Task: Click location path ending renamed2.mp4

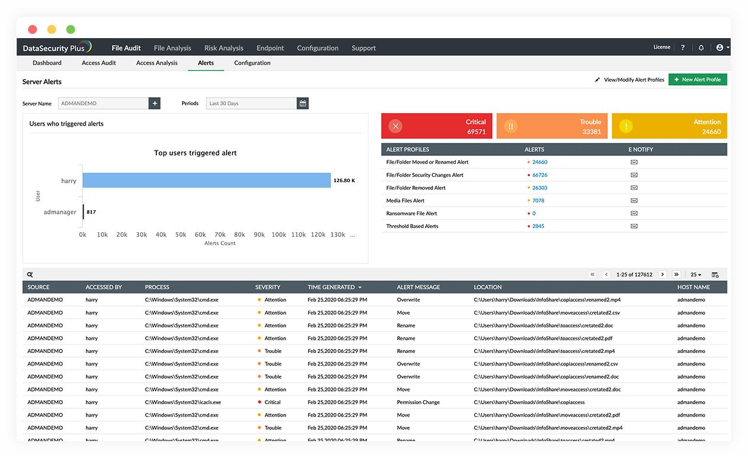Action: point(547,300)
